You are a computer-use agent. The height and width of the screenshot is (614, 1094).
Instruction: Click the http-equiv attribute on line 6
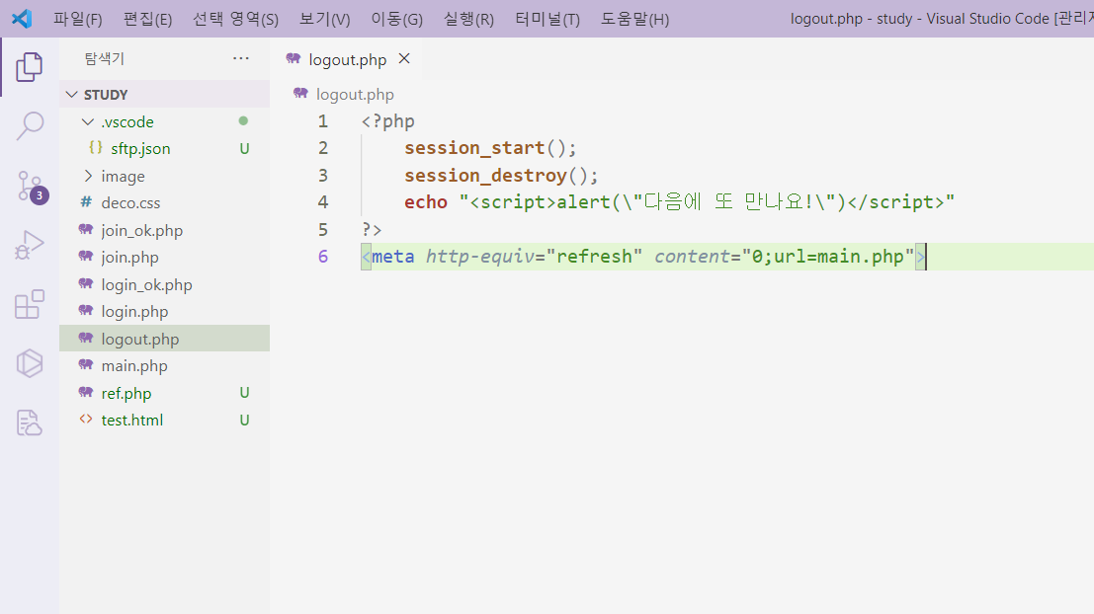point(480,257)
